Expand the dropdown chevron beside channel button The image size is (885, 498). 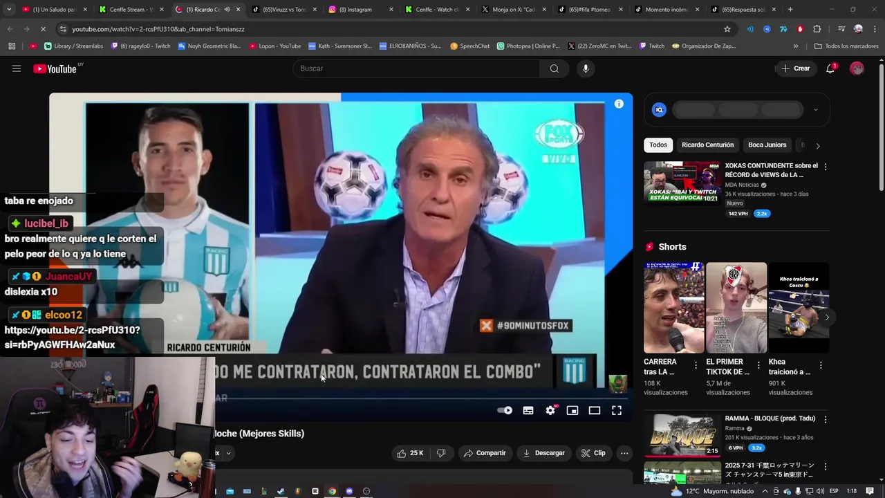click(x=228, y=454)
